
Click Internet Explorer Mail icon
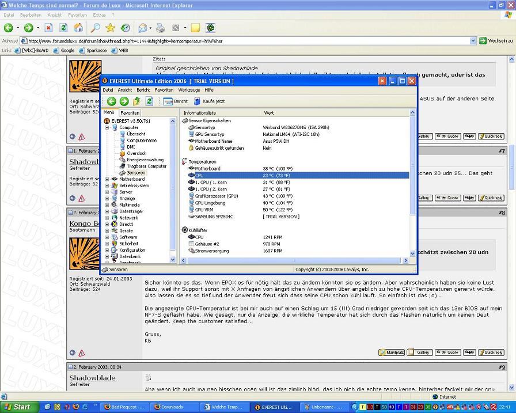[142, 28]
